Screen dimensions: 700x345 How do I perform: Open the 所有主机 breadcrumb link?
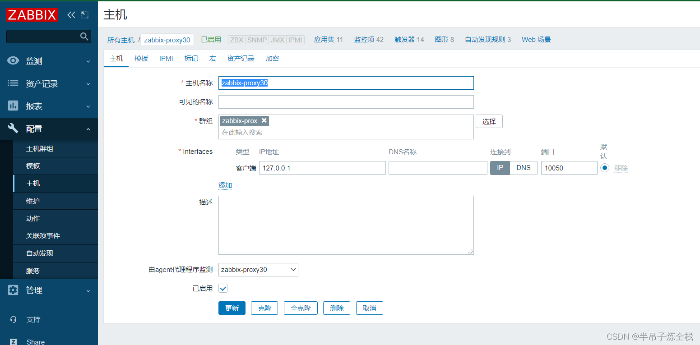pos(121,40)
